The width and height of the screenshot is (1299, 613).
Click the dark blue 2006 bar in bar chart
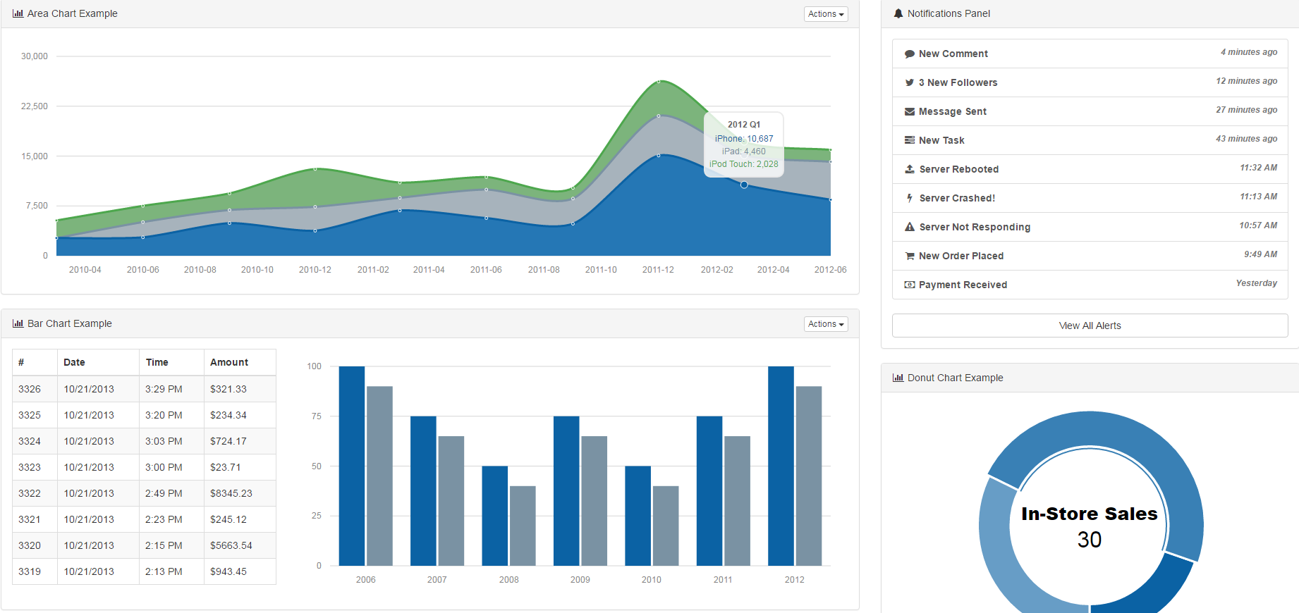tap(352, 466)
